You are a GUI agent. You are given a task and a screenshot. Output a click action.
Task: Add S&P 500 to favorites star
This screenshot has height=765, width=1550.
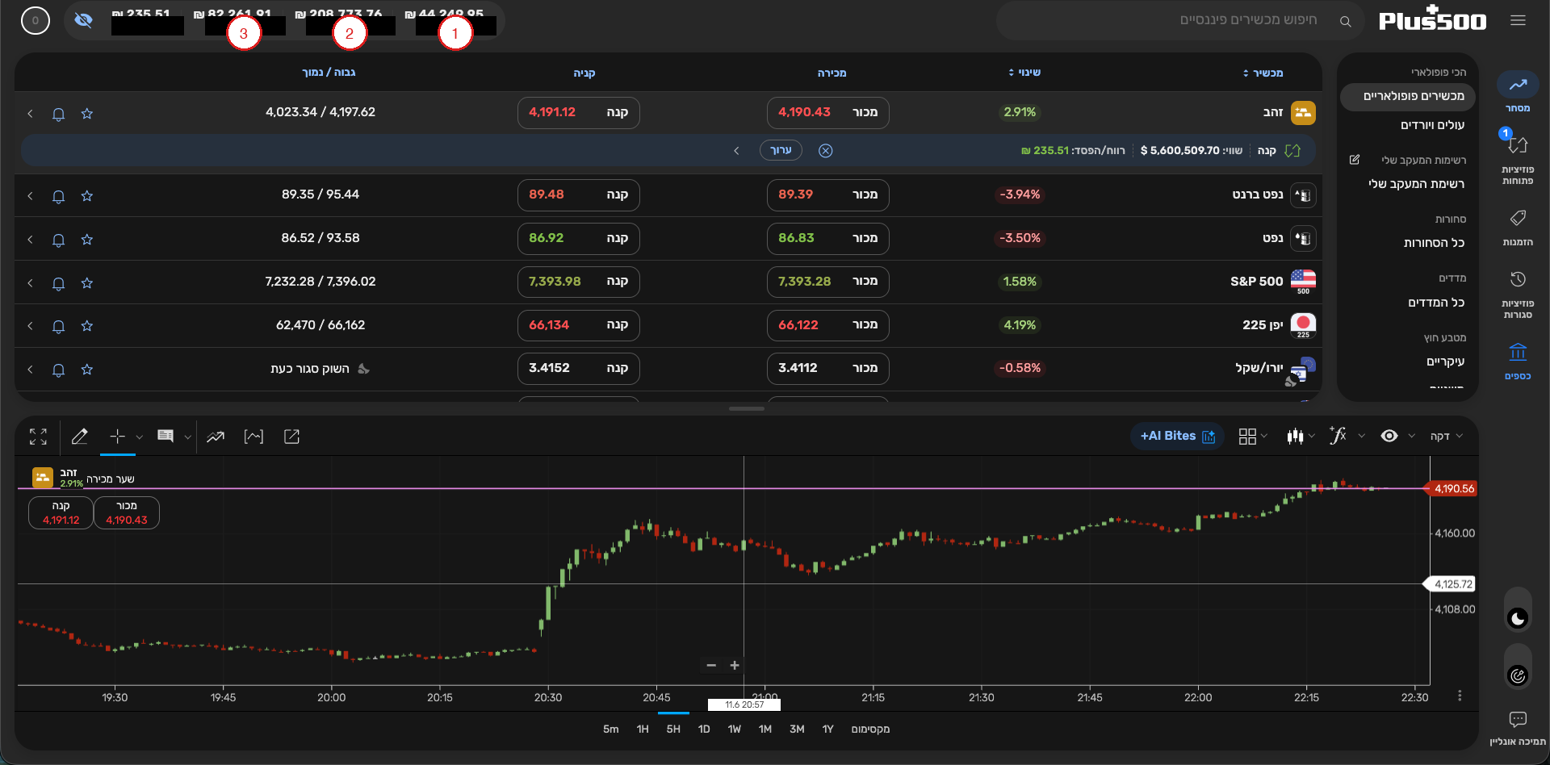pos(87,283)
